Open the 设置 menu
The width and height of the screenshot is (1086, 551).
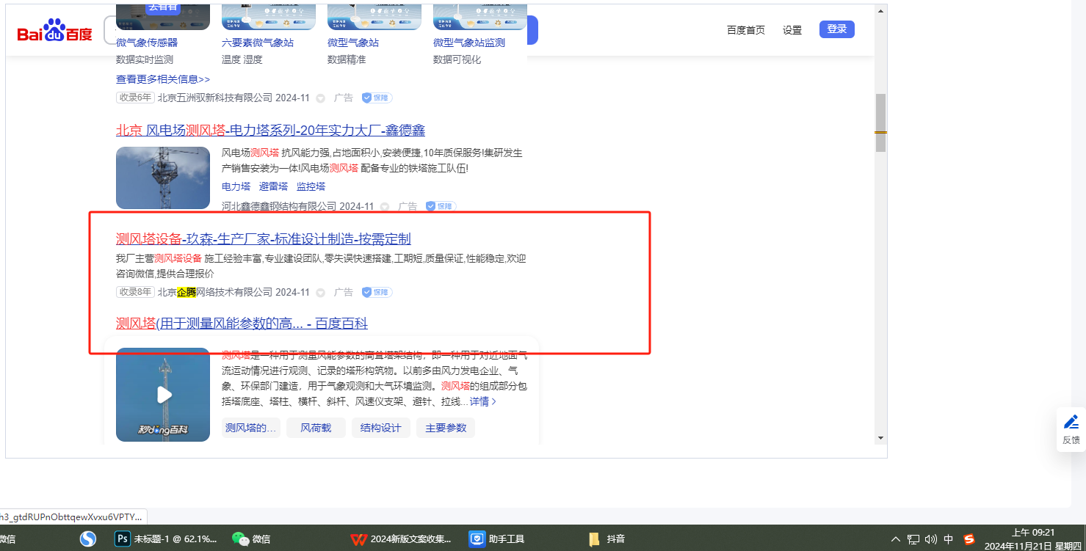[792, 30]
